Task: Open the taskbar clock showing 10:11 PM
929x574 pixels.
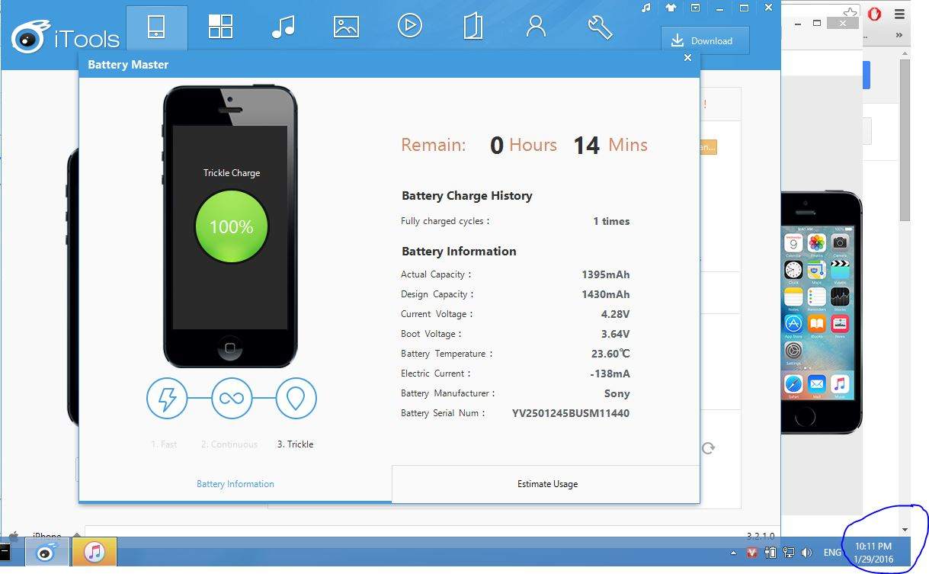Action: [873, 553]
